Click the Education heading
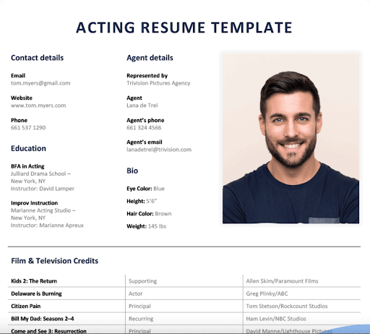This screenshot has height=334, width=370. [28, 148]
